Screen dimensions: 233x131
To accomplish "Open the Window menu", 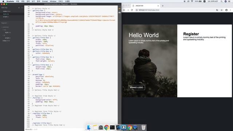I will coord(53,1).
